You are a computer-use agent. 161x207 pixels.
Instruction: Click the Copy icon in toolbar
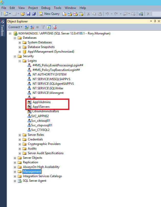coord(94,14)
